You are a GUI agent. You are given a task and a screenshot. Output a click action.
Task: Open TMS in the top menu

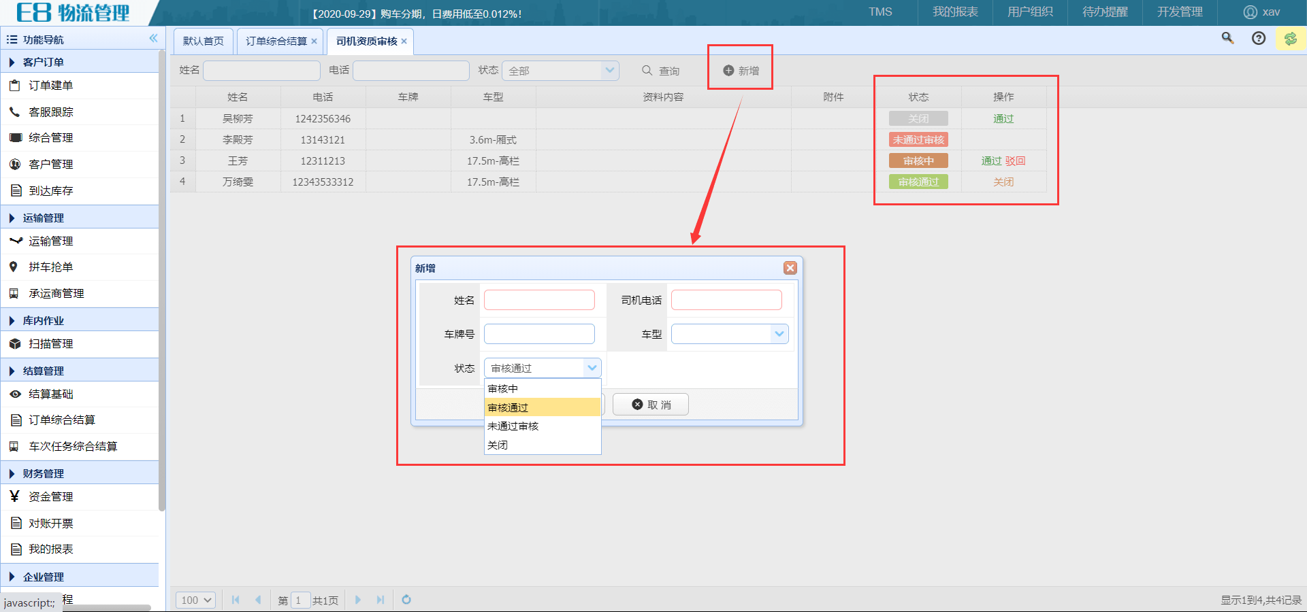[880, 12]
